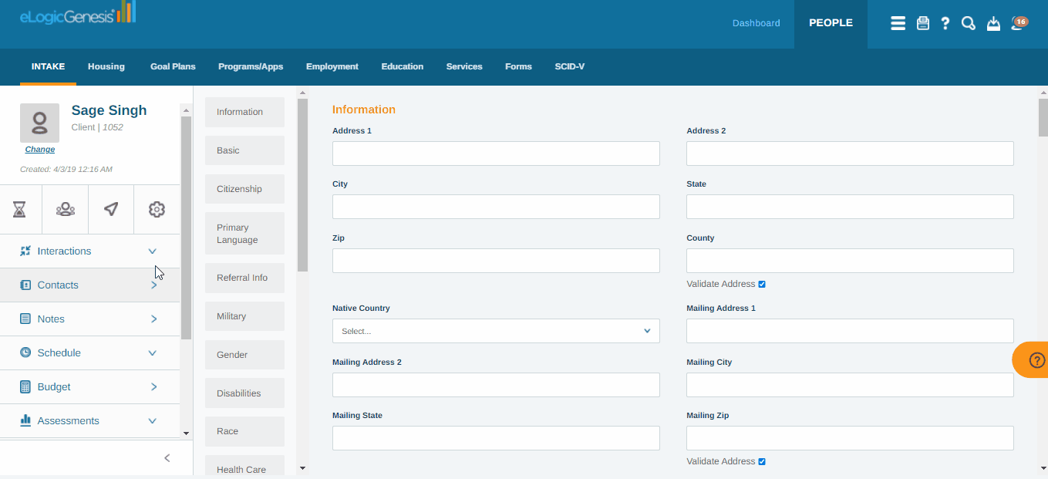Image resolution: width=1048 pixels, height=479 pixels.
Task: Expand the Contacts section
Action: pyautogui.click(x=153, y=285)
